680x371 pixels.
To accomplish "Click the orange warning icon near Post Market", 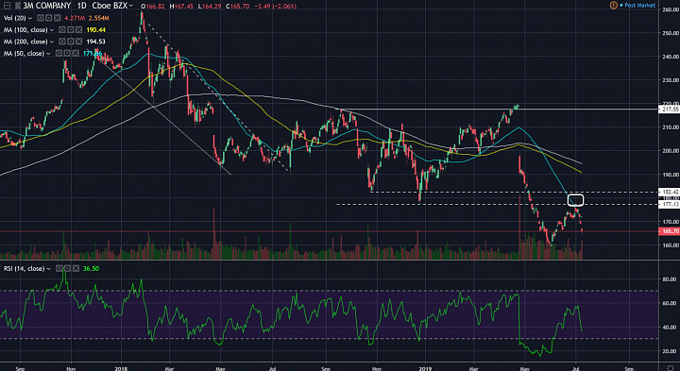I will point(613,6).
